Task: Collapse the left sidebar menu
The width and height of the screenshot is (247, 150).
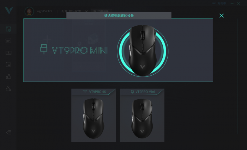Action: [8, 132]
